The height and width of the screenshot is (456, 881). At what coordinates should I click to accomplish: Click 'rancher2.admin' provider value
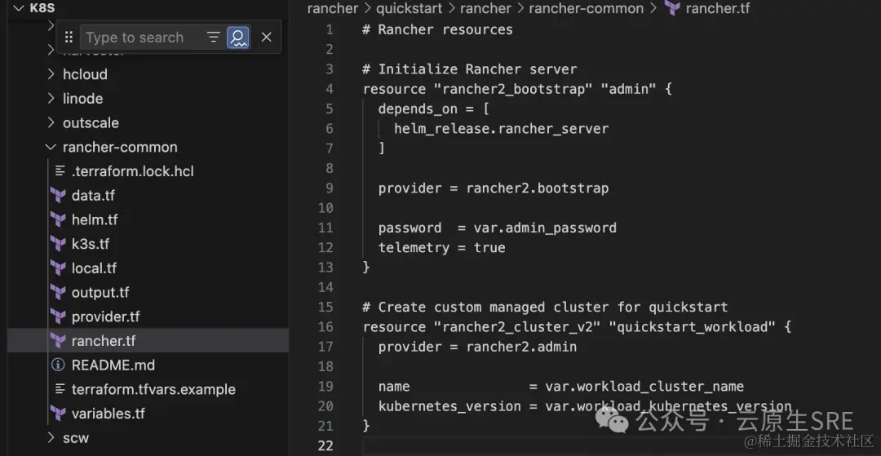pos(521,347)
